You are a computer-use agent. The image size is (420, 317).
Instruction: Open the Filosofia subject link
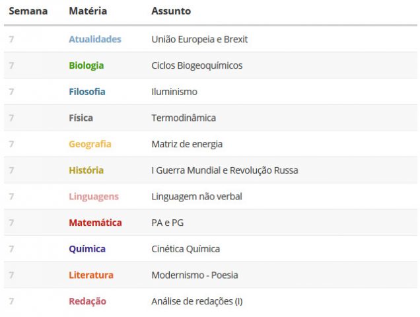tap(87, 92)
